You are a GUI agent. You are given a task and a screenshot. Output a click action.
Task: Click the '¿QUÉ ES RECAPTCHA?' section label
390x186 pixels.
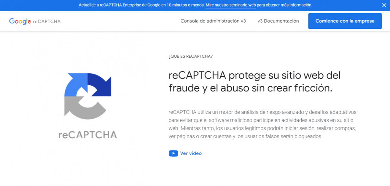click(190, 56)
